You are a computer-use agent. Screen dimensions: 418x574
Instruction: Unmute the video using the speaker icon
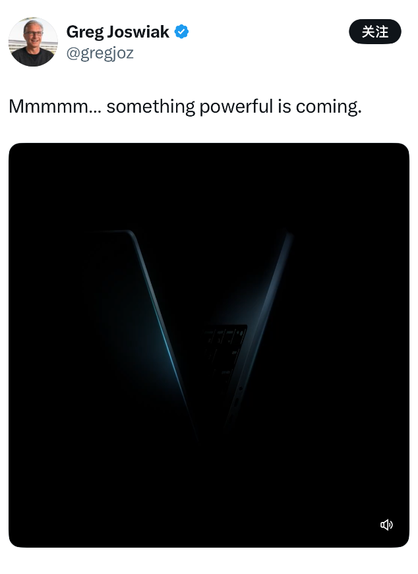(386, 525)
